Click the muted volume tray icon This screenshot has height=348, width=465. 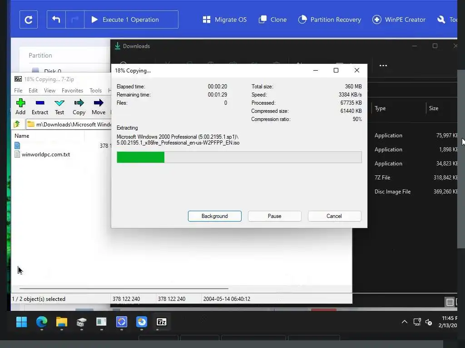[x=429, y=322]
